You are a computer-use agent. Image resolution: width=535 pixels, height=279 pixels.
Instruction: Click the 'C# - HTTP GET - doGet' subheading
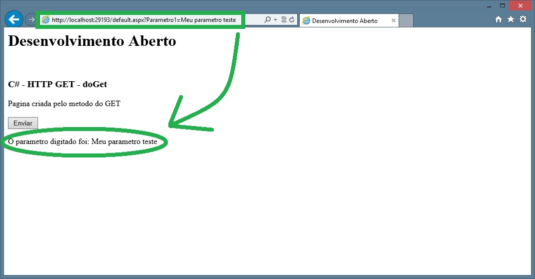point(58,84)
